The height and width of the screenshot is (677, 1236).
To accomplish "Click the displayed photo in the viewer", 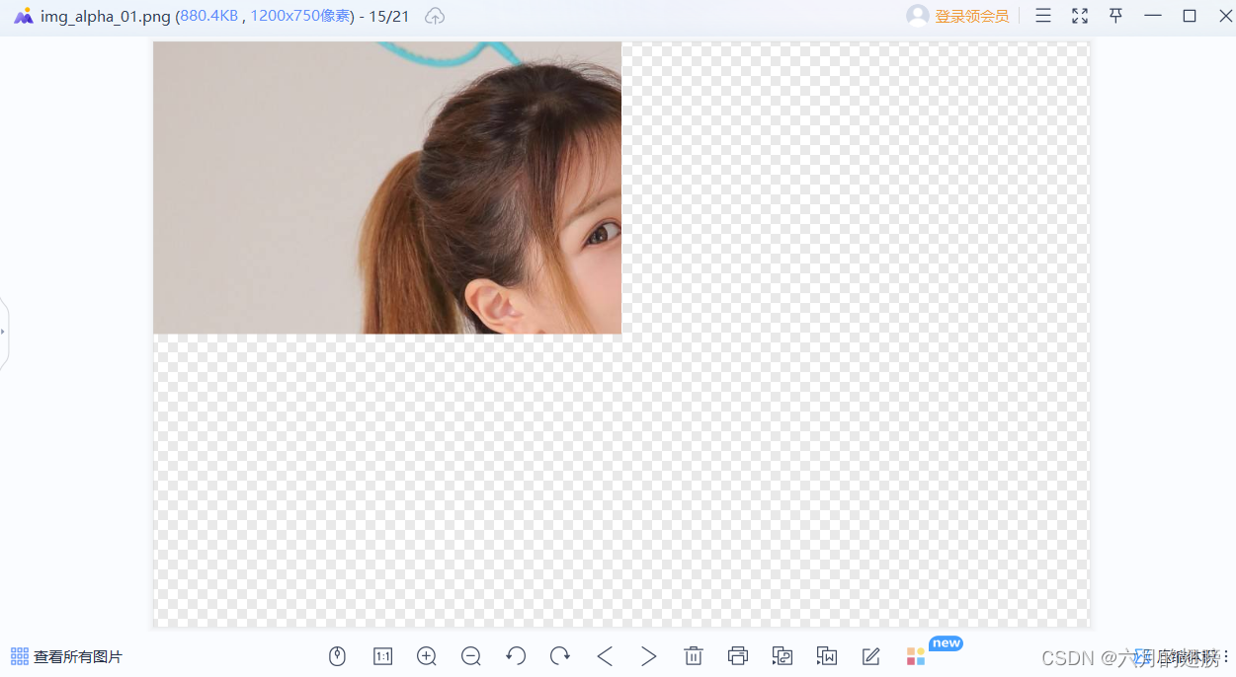I will click(387, 188).
